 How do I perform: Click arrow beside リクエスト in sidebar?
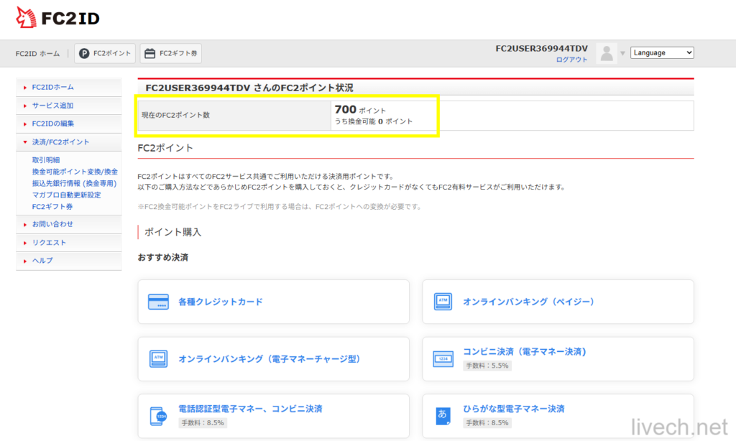coord(25,243)
